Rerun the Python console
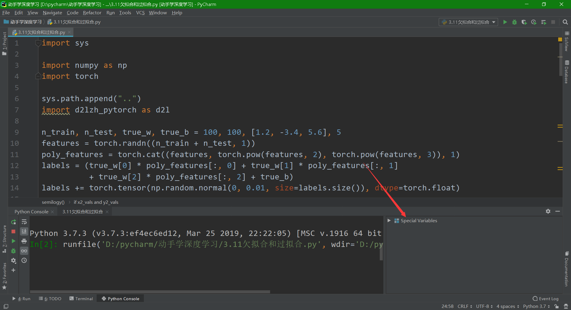The width and height of the screenshot is (571, 310). 13,222
